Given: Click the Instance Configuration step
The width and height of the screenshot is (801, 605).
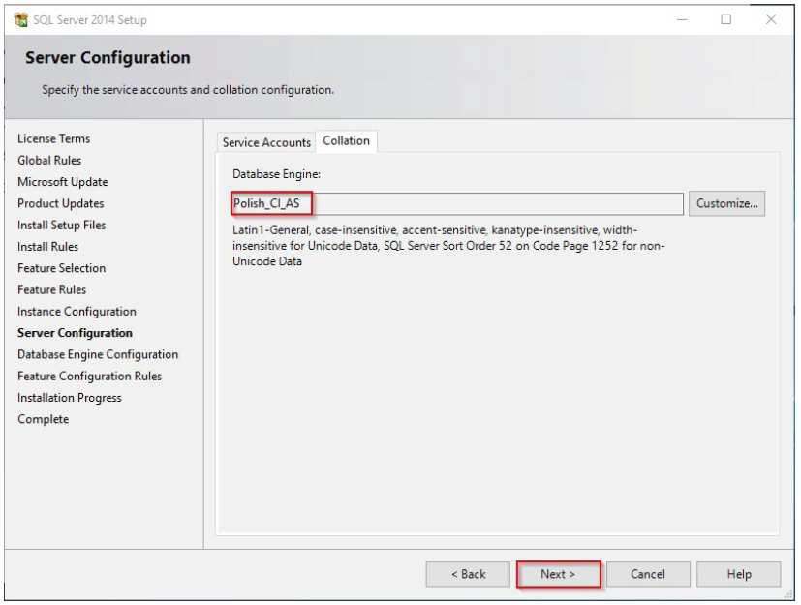Looking at the screenshot, I should (77, 312).
